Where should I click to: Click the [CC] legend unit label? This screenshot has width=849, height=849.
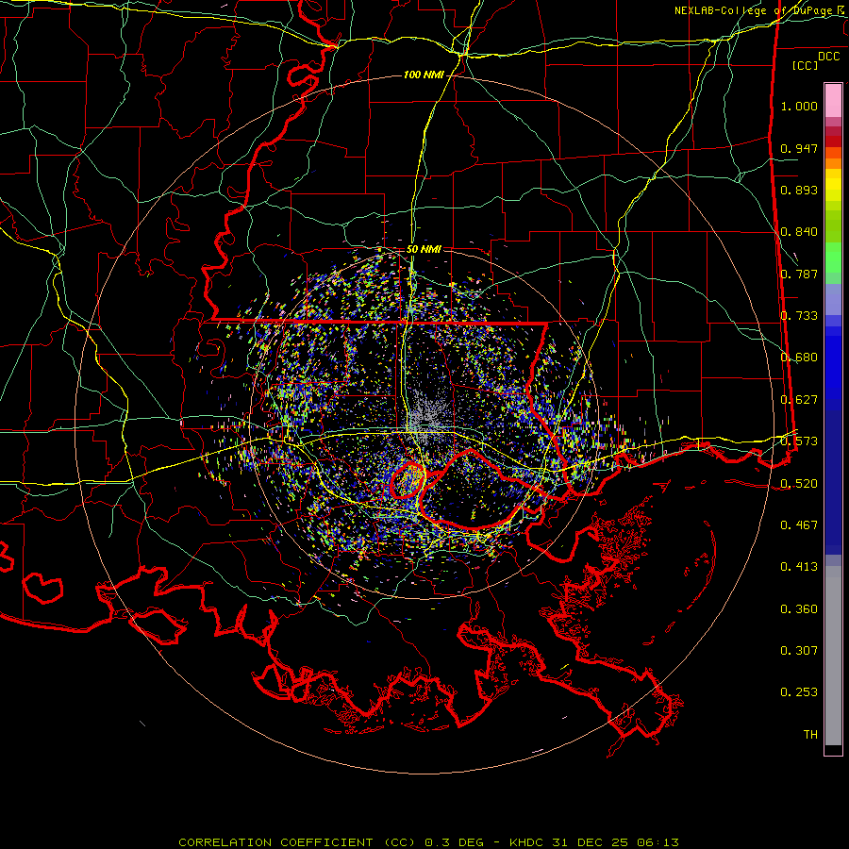point(805,65)
